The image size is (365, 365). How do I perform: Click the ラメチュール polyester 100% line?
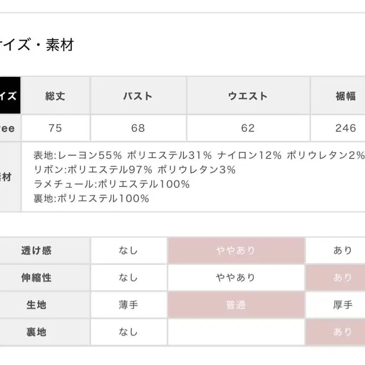[x=111, y=184]
